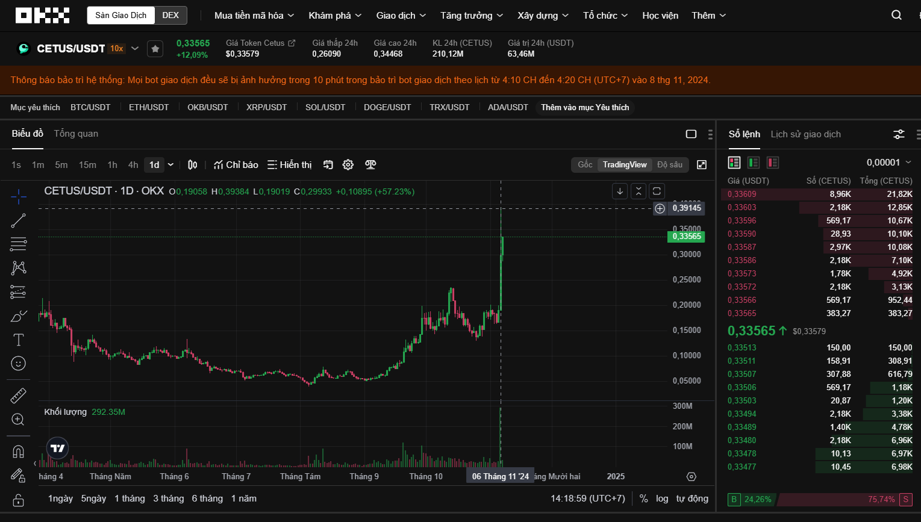Open Giá Token Cetus external link
The image size is (921, 522).
(260, 43)
